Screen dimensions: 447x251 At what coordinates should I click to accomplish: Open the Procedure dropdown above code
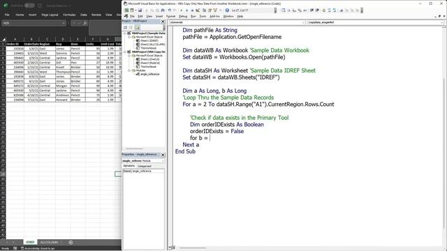pos(441,22)
